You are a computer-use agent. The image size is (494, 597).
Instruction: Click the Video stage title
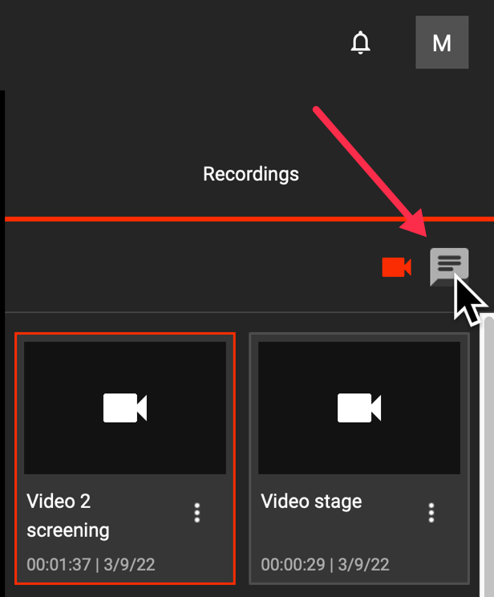pyautogui.click(x=311, y=501)
